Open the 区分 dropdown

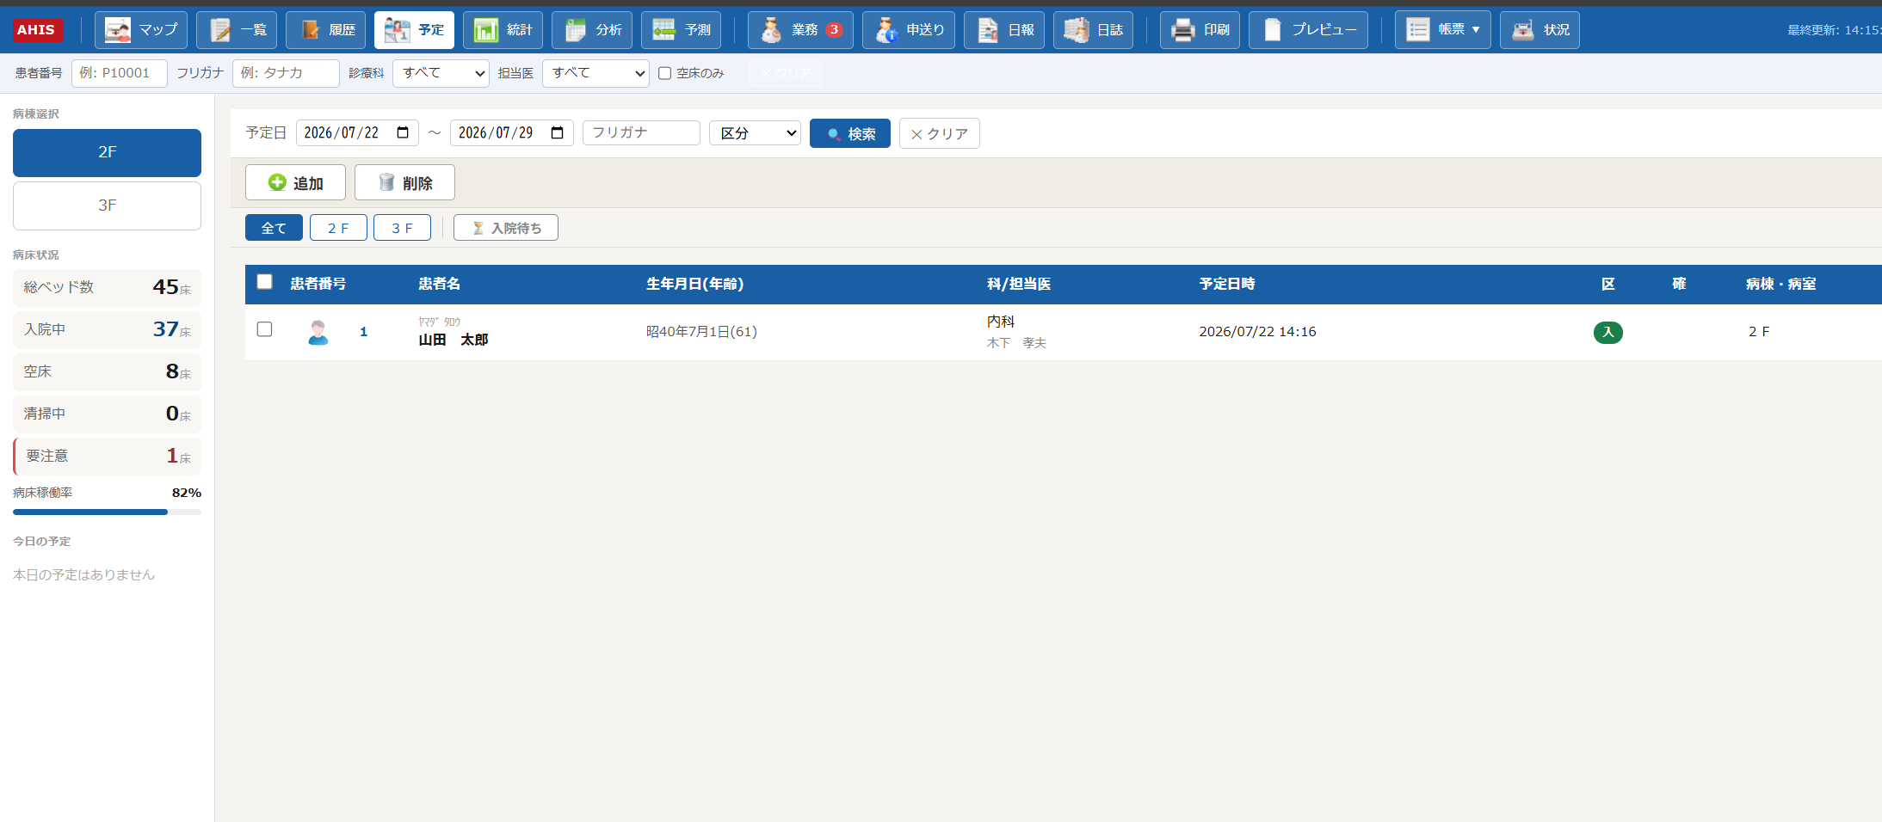pyautogui.click(x=755, y=133)
